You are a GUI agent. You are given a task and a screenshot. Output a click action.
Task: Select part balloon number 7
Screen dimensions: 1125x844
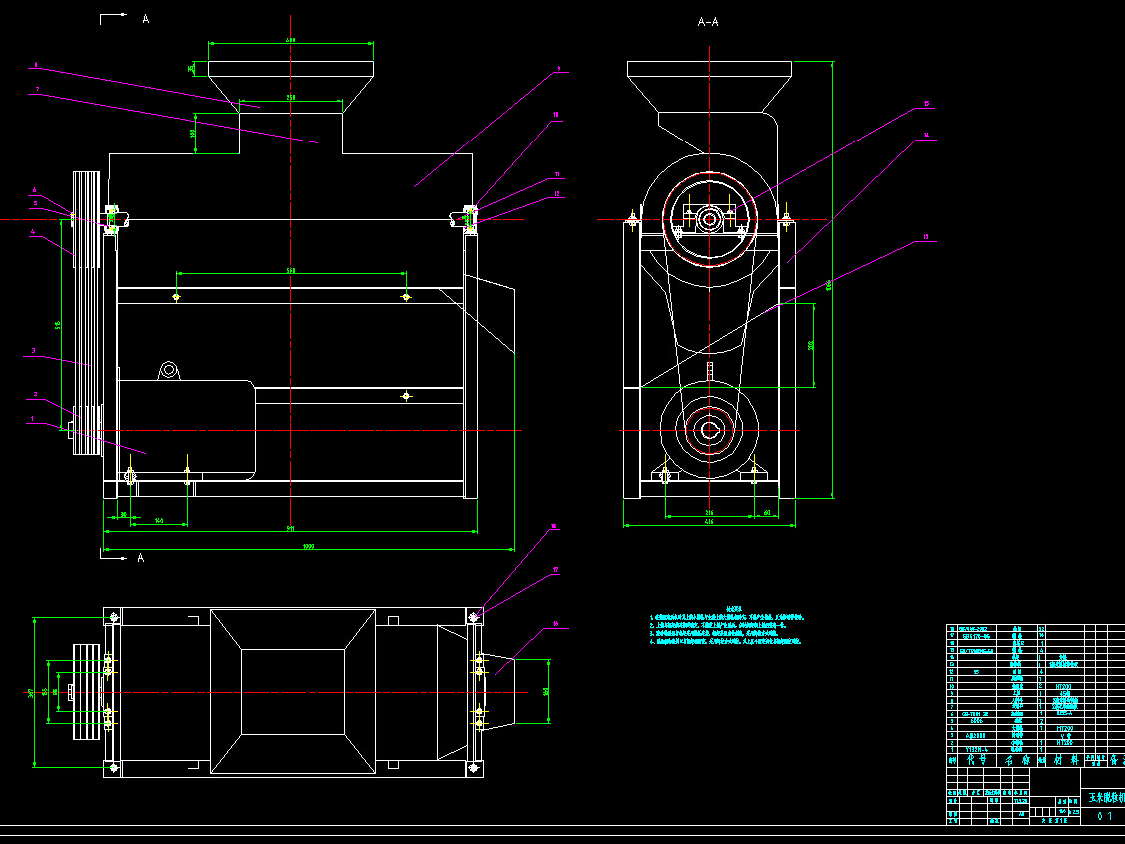[x=37, y=90]
